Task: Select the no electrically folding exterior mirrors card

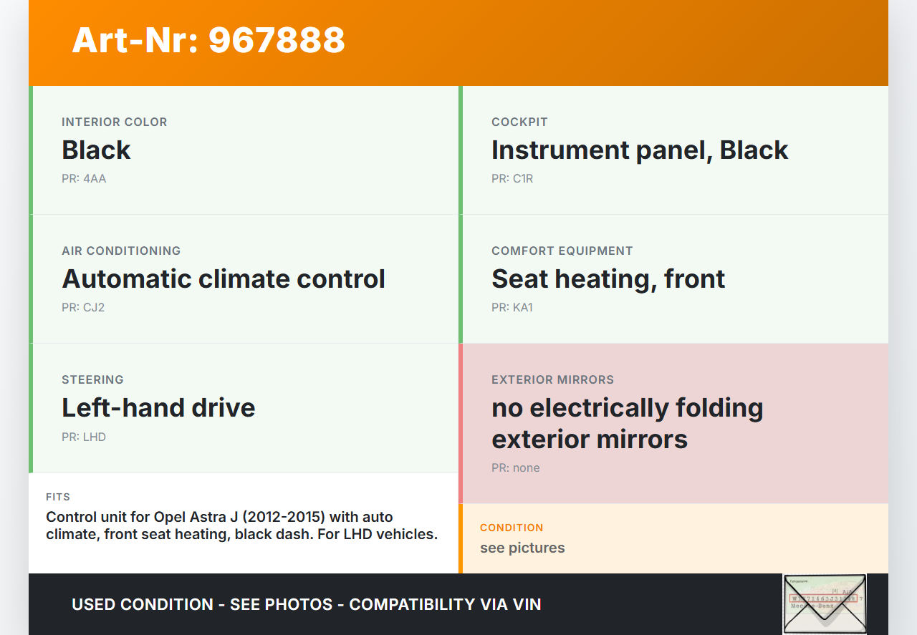Action: pos(673,423)
